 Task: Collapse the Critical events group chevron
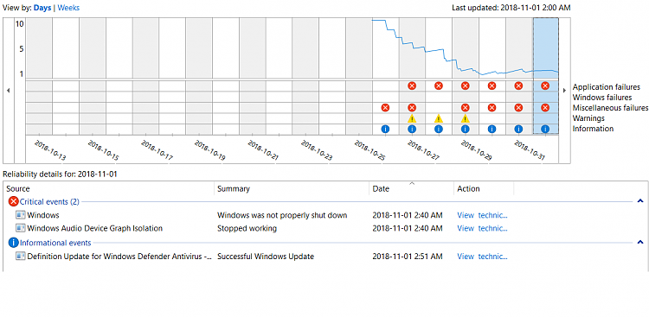(639, 201)
